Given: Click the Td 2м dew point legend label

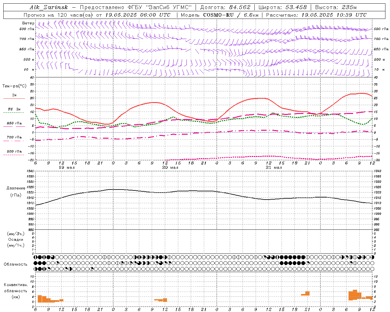Looking at the screenshot, I should pyautogui.click(x=14, y=109).
